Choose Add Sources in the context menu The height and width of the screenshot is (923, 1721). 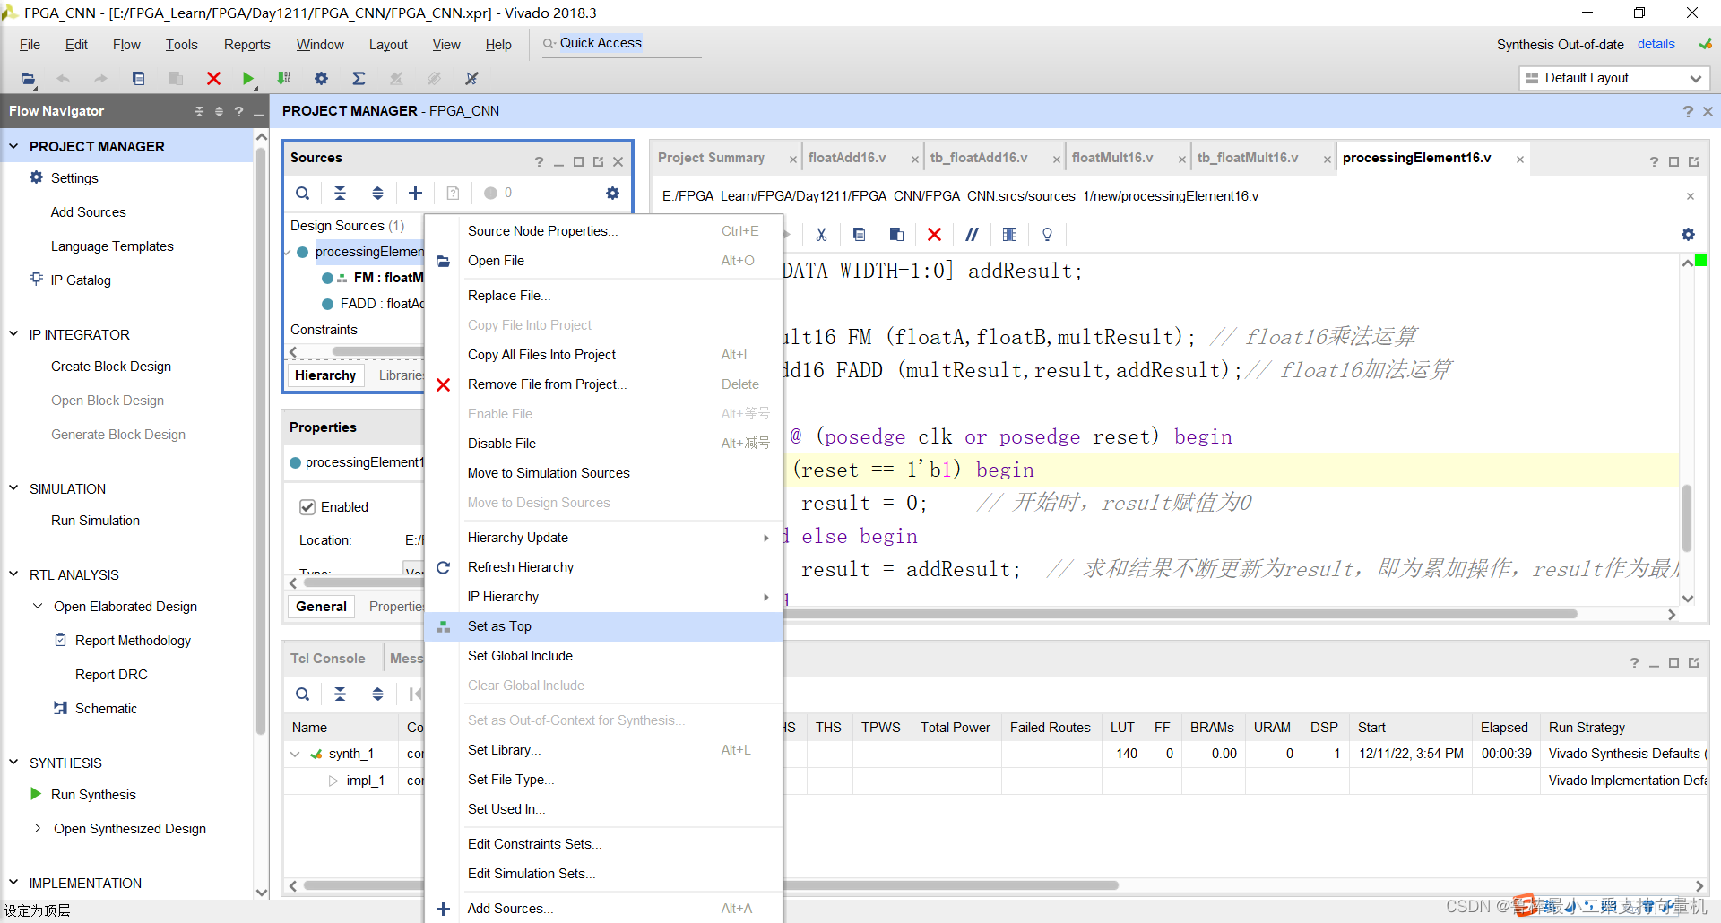(605, 909)
